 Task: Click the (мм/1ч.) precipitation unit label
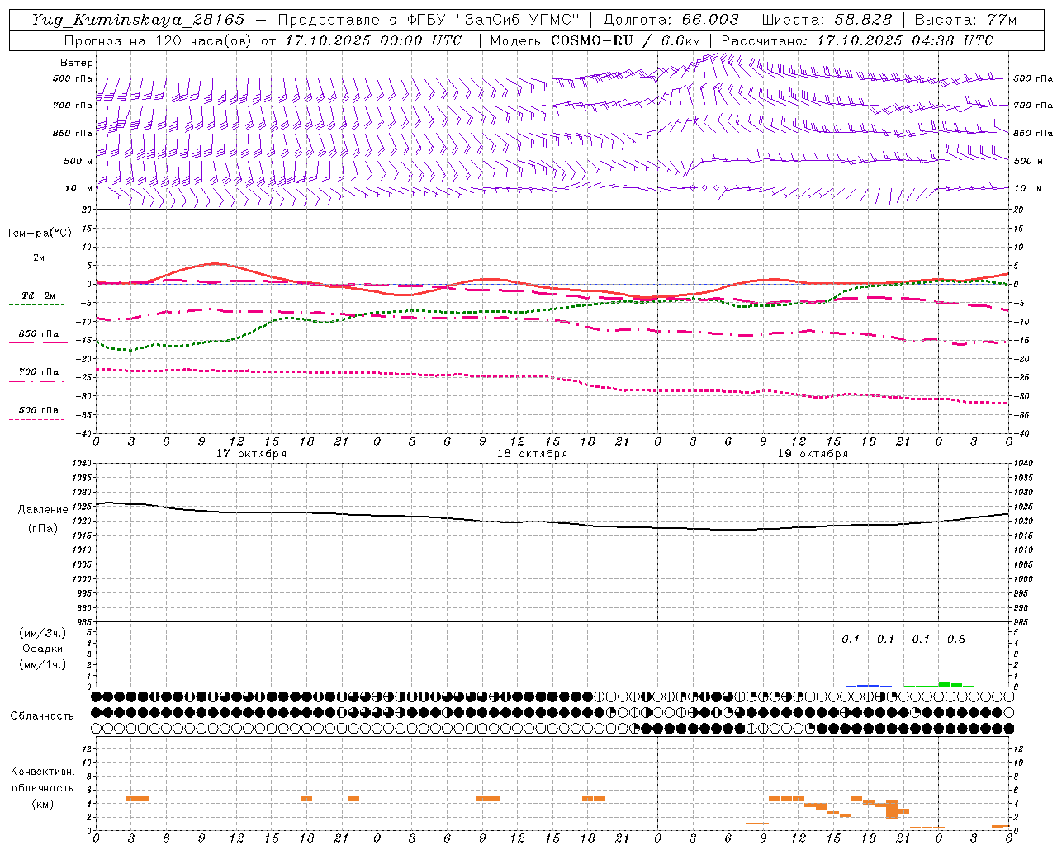(x=42, y=664)
